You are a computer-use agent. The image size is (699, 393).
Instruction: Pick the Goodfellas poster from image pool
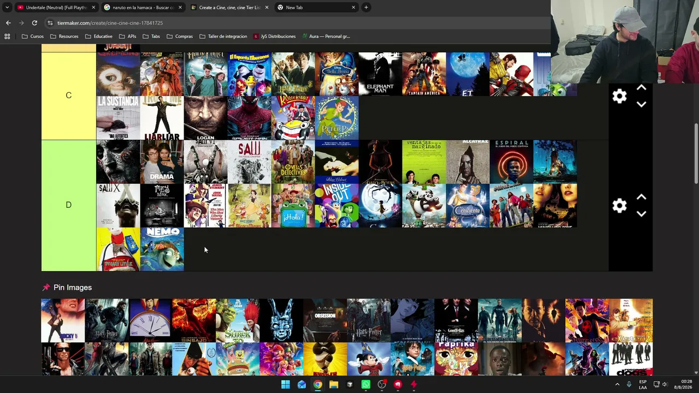point(456,320)
